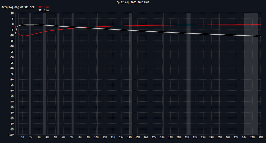Click the 0 dB axis label

(12, 24)
